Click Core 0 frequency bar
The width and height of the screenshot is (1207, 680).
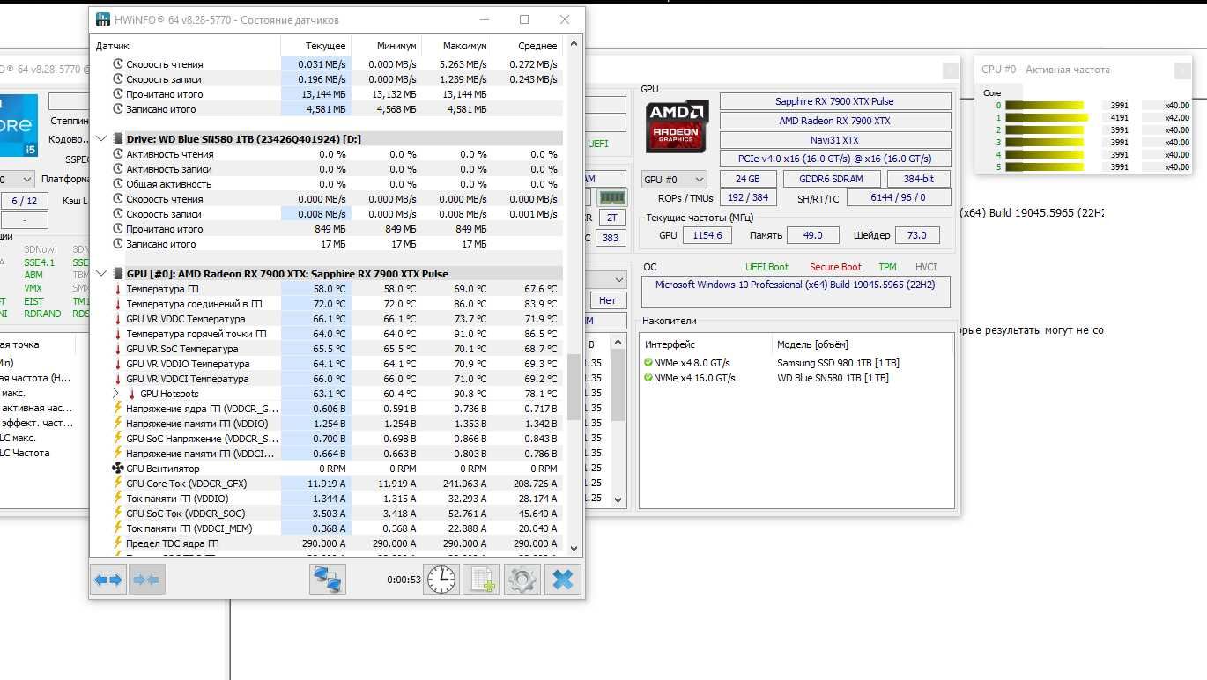1044,105
